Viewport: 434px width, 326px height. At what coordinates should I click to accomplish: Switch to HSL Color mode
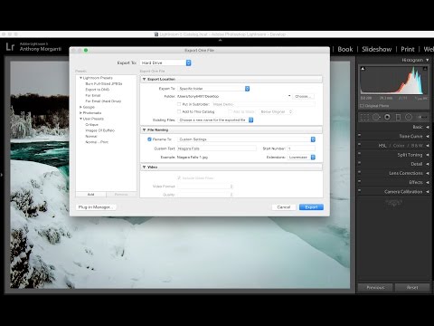tap(399, 146)
